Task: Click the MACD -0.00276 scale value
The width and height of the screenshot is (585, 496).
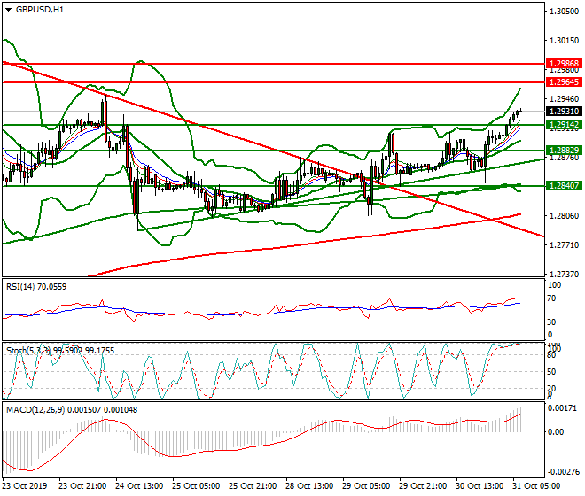Action: tap(564, 472)
